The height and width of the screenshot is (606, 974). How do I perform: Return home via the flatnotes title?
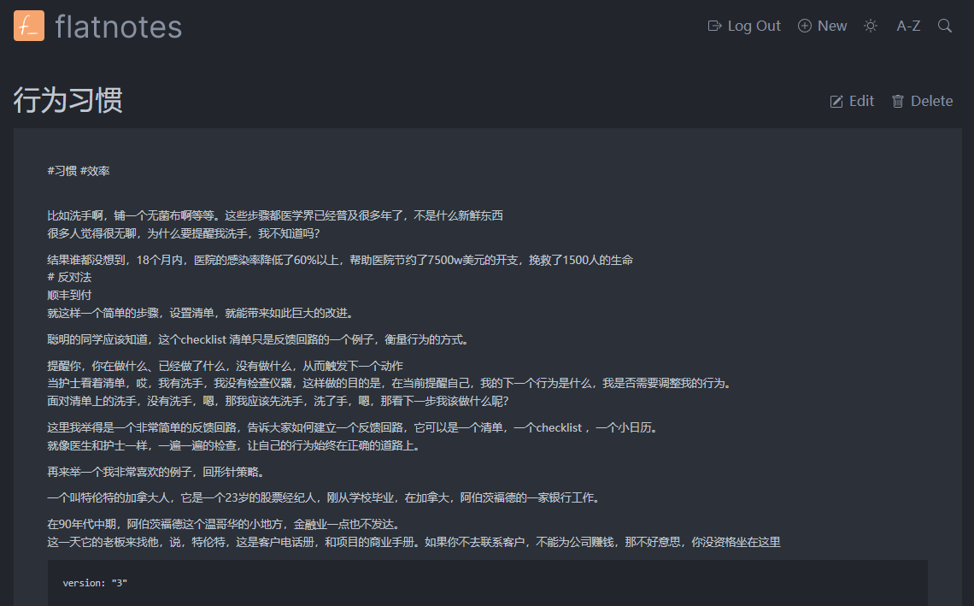[x=118, y=26]
